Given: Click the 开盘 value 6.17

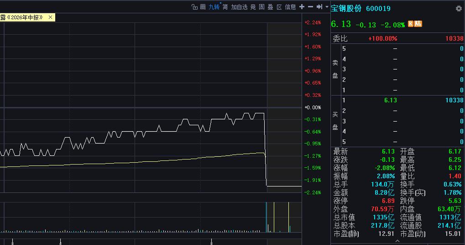Looking at the screenshot, I should click(455, 151).
